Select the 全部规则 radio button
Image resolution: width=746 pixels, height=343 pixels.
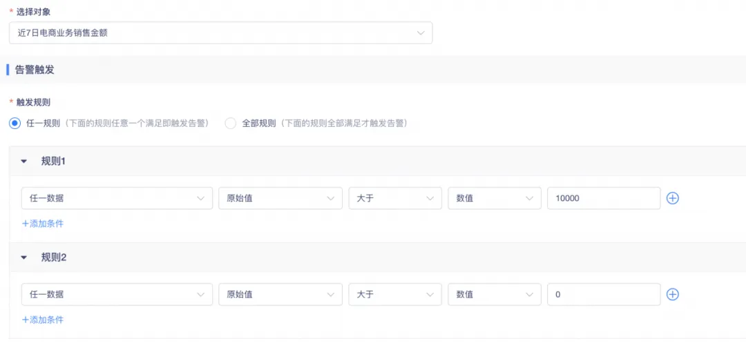tap(231, 124)
